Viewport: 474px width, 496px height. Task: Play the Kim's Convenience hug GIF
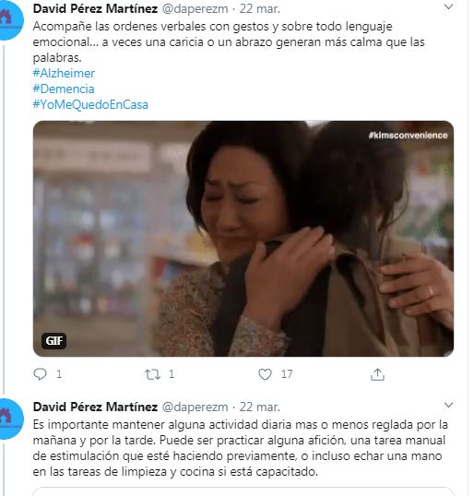(x=243, y=239)
